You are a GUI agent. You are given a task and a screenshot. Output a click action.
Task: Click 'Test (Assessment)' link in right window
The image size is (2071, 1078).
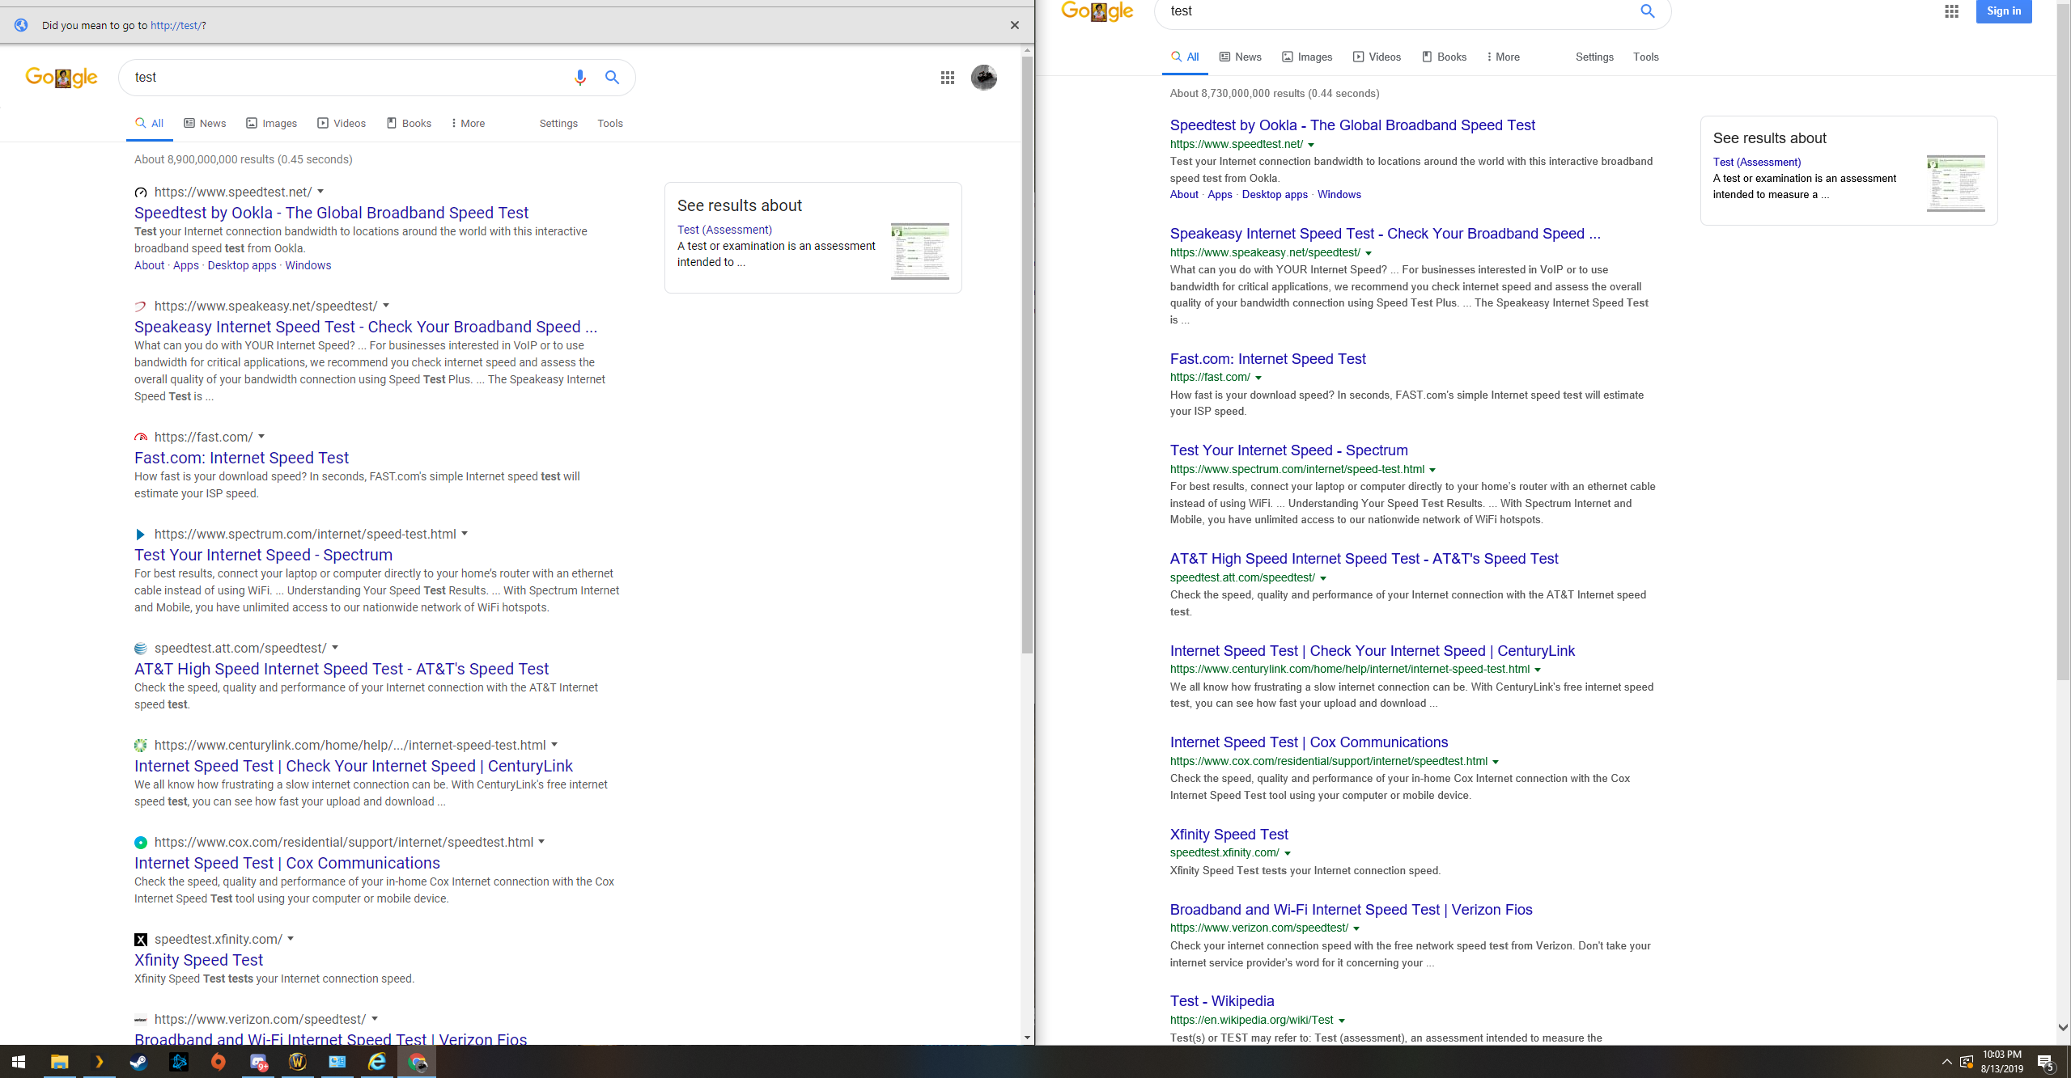(x=1756, y=162)
